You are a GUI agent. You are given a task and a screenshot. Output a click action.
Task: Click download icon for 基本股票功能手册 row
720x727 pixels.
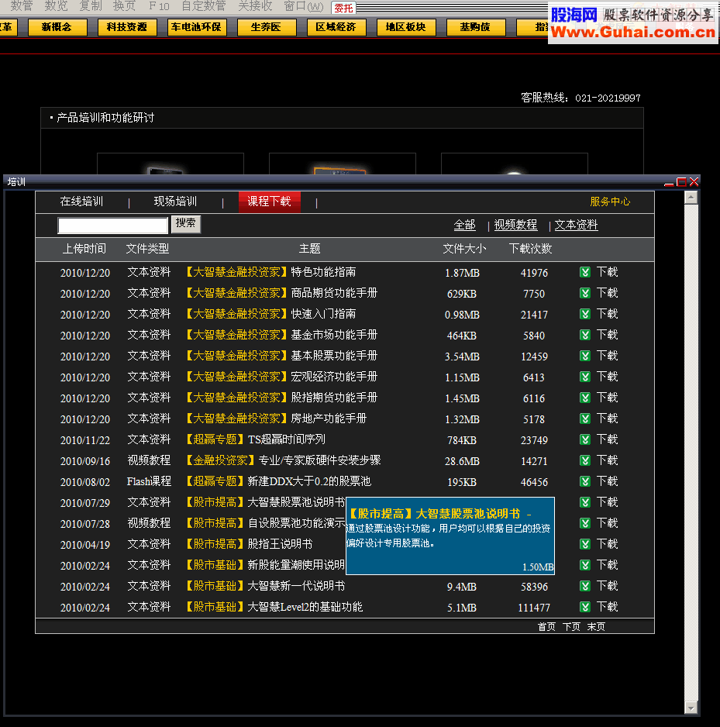(x=584, y=356)
